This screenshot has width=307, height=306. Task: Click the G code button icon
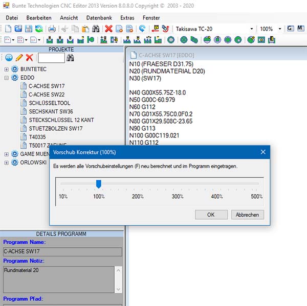(290, 29)
